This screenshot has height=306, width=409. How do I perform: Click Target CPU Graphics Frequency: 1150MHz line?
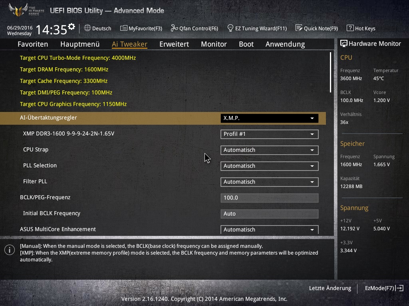[73, 104]
